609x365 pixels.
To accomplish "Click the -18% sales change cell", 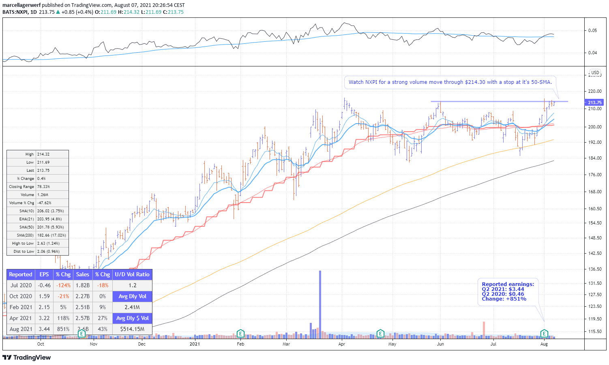I will 102,286.
